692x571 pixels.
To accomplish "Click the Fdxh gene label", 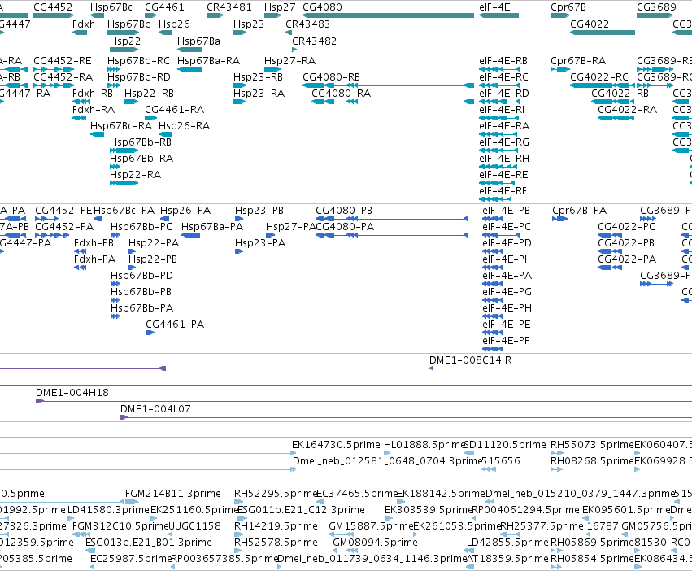I will (x=84, y=24).
